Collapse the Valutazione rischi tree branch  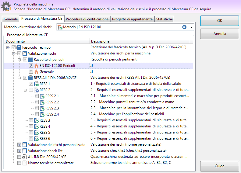point(14,54)
